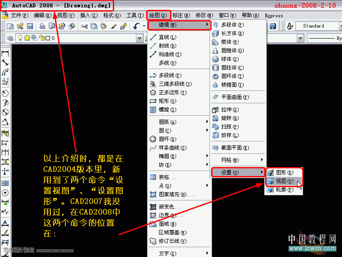
Task: Open the Express menu
Action: click(x=274, y=15)
